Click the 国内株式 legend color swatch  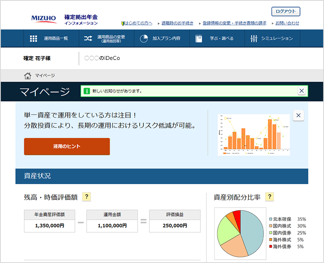pos(271,226)
